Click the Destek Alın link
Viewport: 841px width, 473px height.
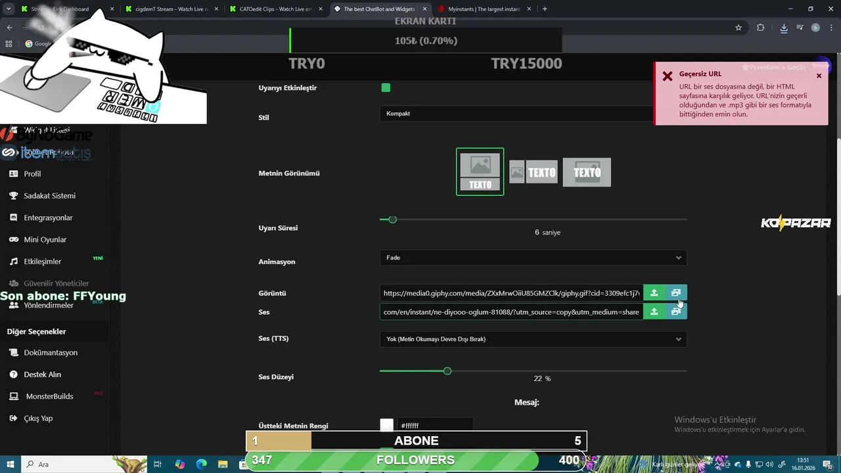pyautogui.click(x=43, y=374)
